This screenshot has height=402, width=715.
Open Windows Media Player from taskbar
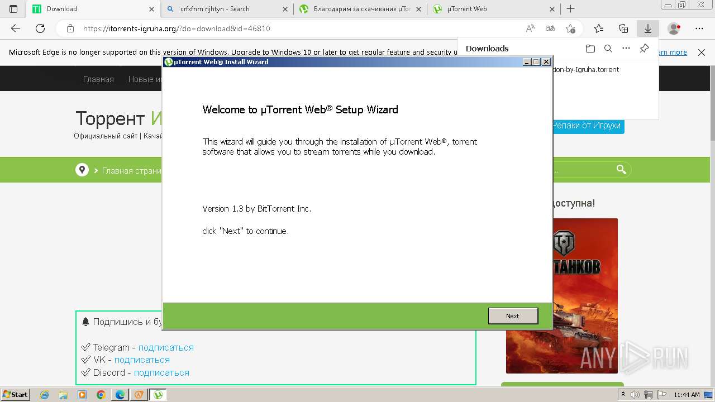tap(82, 395)
